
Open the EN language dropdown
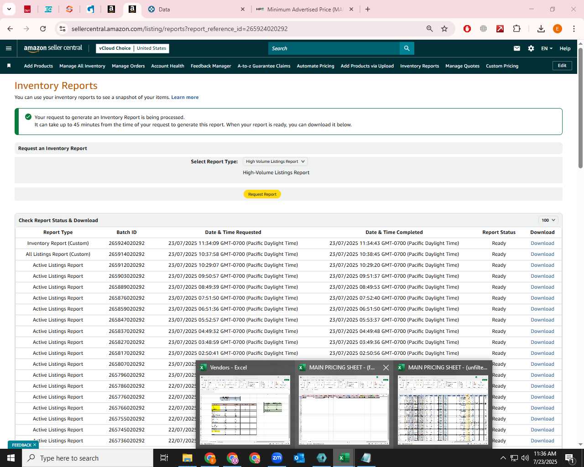pyautogui.click(x=547, y=48)
